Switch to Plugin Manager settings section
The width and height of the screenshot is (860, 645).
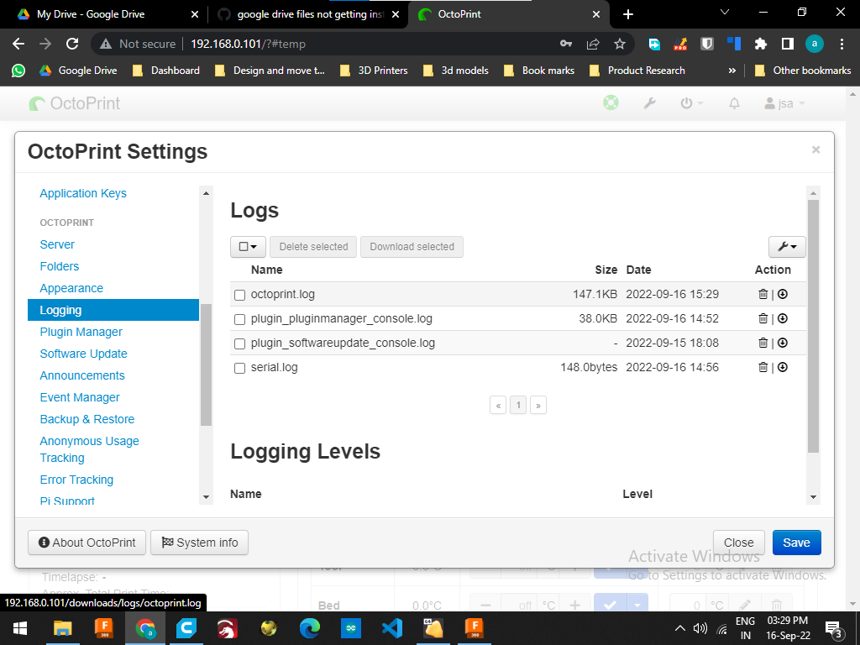pyautogui.click(x=79, y=332)
